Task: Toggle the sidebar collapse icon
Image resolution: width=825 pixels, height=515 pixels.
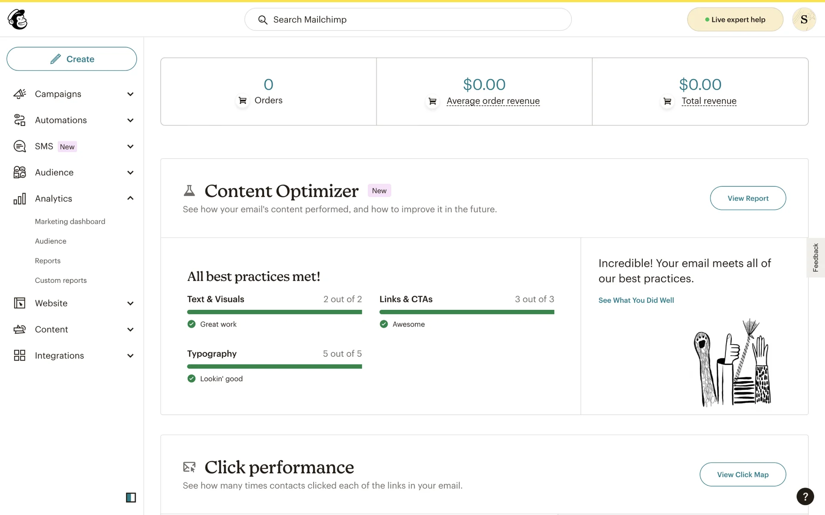Action: [131, 497]
